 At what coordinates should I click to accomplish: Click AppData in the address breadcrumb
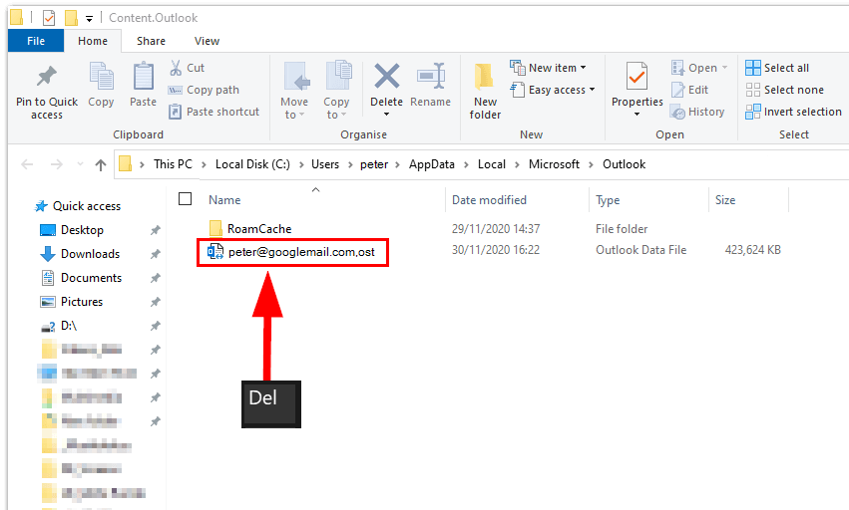431,164
